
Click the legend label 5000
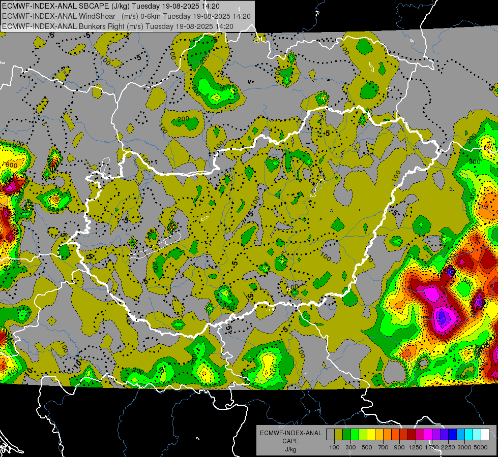481,447
